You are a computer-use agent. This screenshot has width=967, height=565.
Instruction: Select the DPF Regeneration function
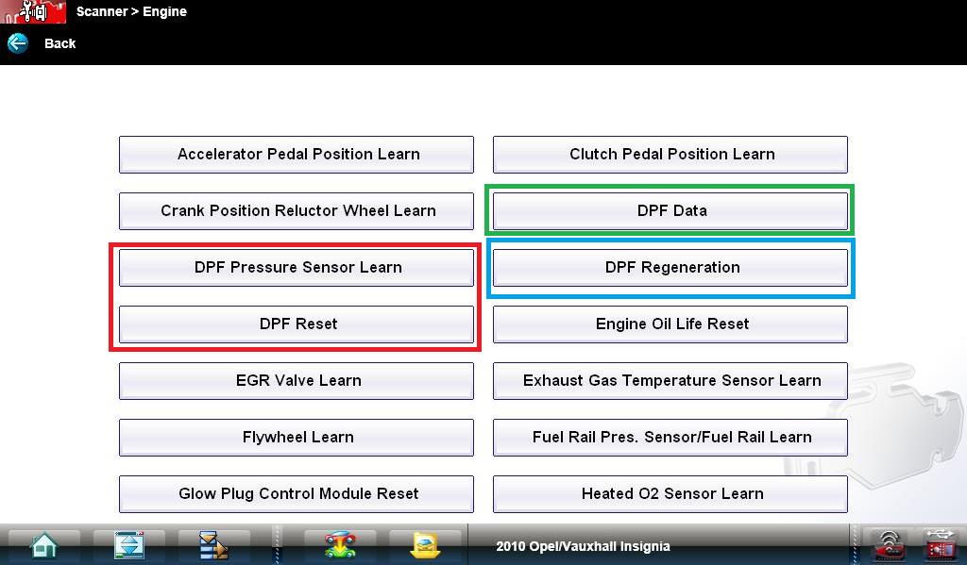670,268
